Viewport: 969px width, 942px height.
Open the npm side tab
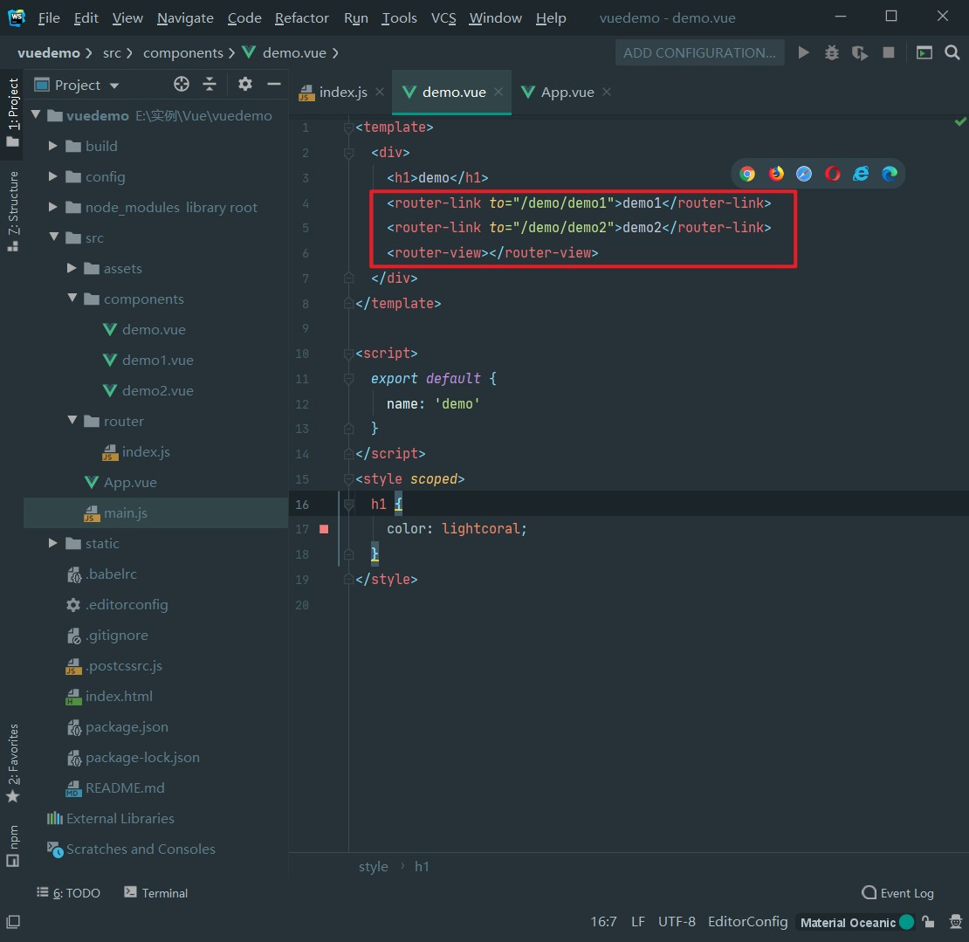coord(13,846)
